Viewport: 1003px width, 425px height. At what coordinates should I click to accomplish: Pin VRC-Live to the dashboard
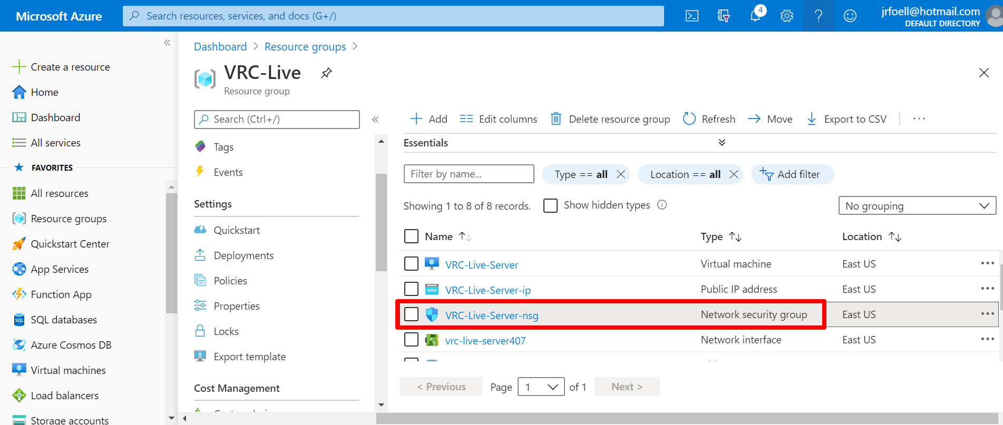click(327, 73)
